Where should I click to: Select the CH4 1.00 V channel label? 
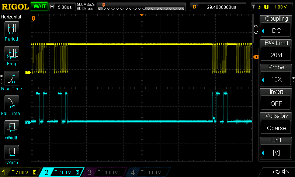[149, 172]
